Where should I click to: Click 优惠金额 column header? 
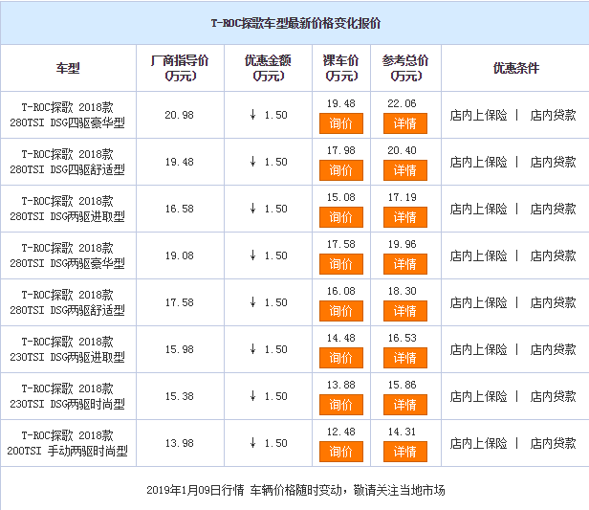click(268, 68)
